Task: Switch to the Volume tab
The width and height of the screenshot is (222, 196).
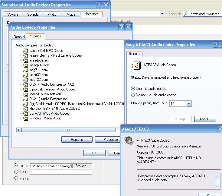Action: point(13,14)
